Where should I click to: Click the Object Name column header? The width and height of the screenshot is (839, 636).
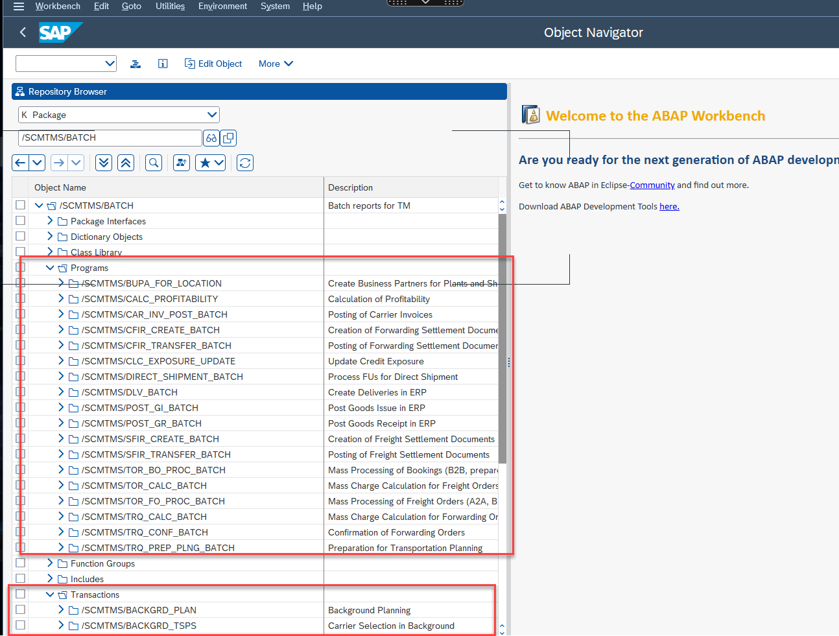(x=176, y=187)
